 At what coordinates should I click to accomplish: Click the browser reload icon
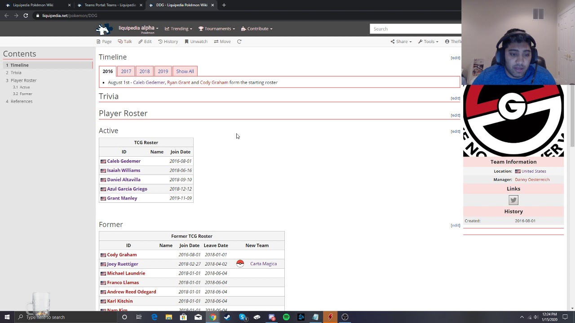tap(26, 16)
